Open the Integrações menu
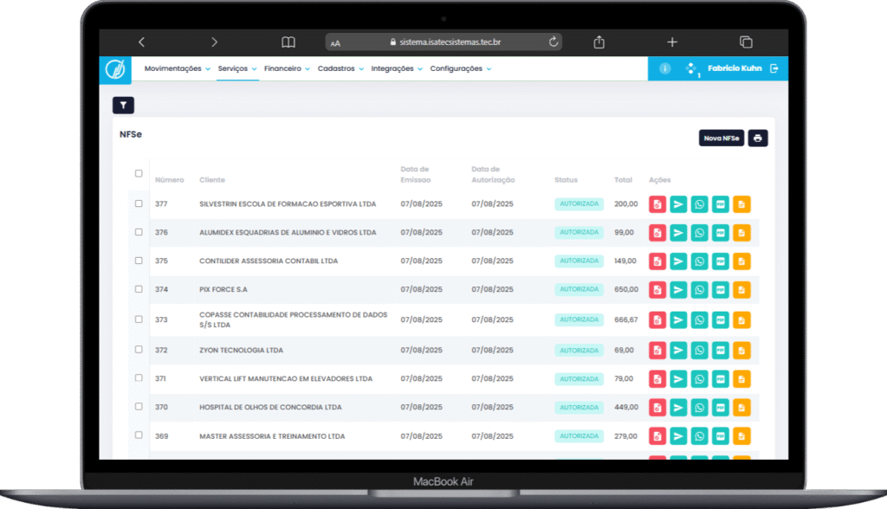 point(396,68)
